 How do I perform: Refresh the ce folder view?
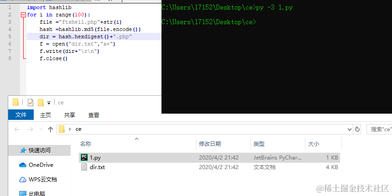pyautogui.click(x=357, y=129)
